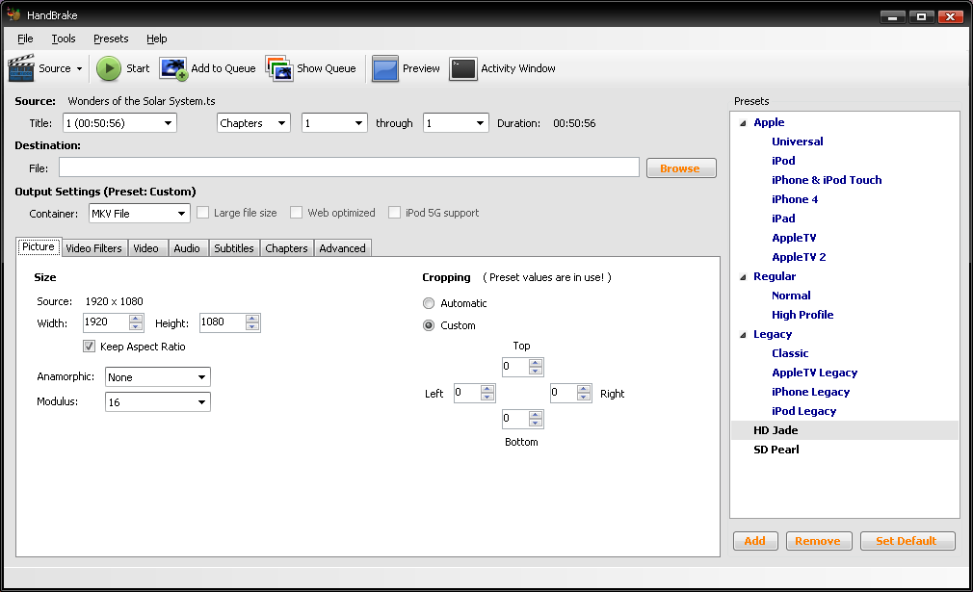This screenshot has width=973, height=592.
Task: Open the Help menu
Action: pos(157,39)
